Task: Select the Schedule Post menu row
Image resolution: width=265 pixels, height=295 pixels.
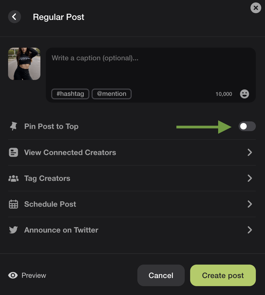Action: coord(132,204)
